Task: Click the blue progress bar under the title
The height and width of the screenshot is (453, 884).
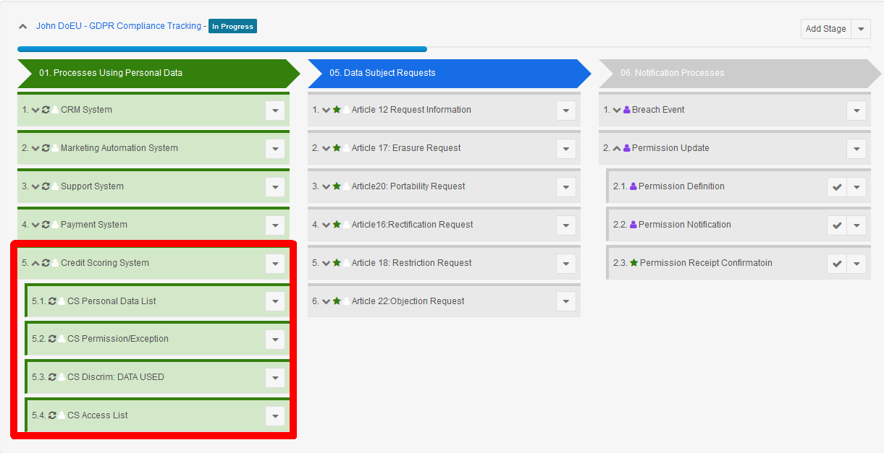Action: click(222, 49)
